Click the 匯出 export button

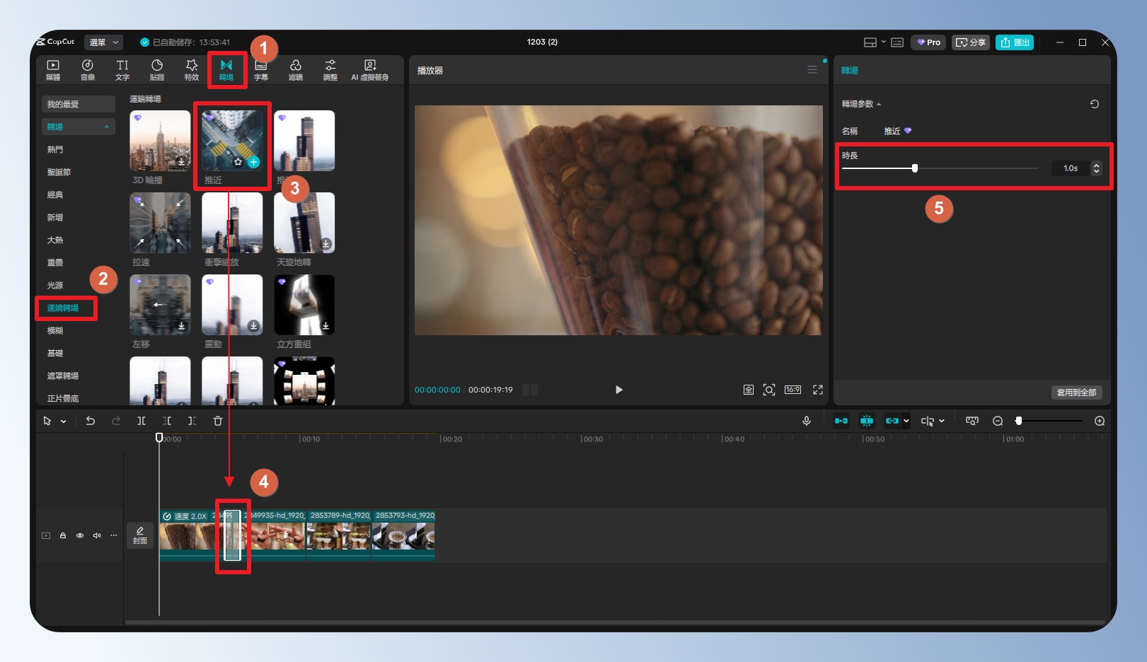[1015, 42]
